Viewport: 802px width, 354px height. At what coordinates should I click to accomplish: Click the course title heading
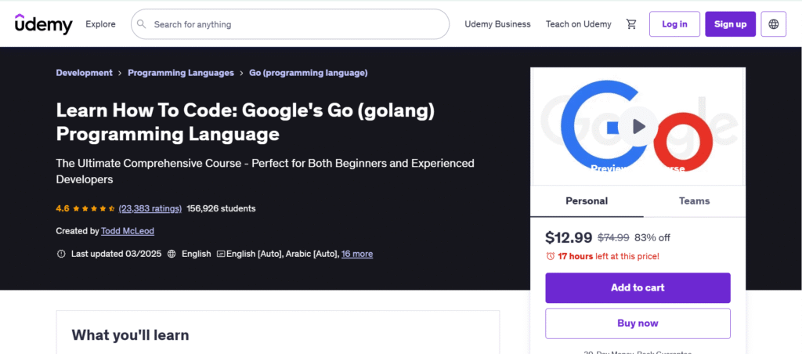pos(245,122)
